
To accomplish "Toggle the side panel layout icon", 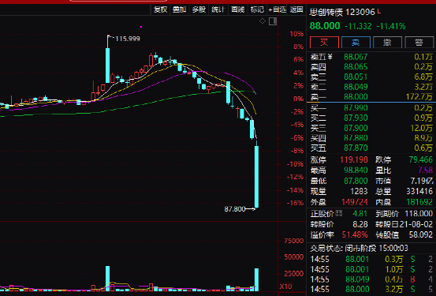I will pos(273,21).
